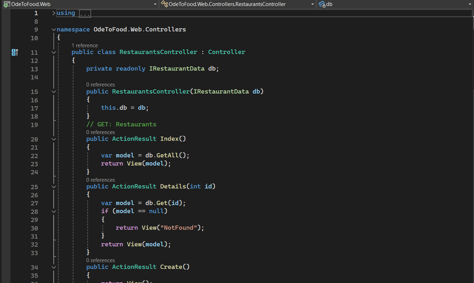Click the "NotFound" string literal on line 30
474x283 pixels.
pyautogui.click(x=179, y=228)
